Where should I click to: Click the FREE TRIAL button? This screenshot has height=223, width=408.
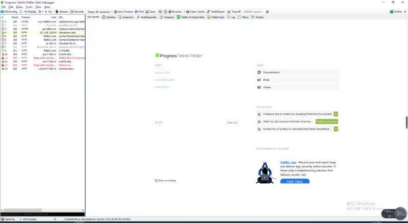point(295,181)
